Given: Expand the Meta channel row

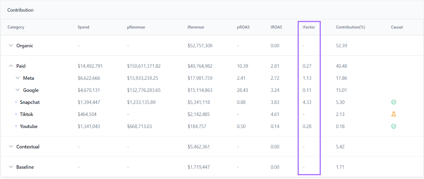Looking at the screenshot, I should pos(17,78).
